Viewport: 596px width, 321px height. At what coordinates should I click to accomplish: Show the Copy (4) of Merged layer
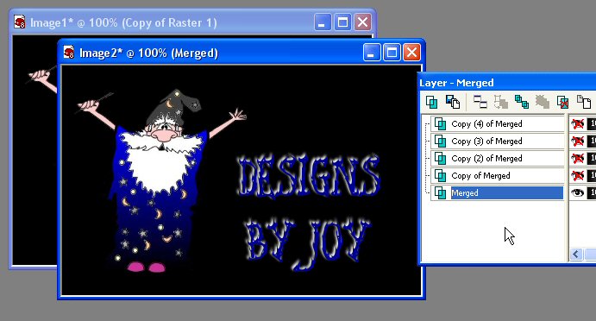[577, 123]
